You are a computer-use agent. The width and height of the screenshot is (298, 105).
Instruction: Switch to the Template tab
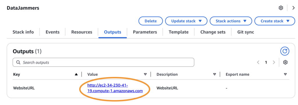[178, 32]
